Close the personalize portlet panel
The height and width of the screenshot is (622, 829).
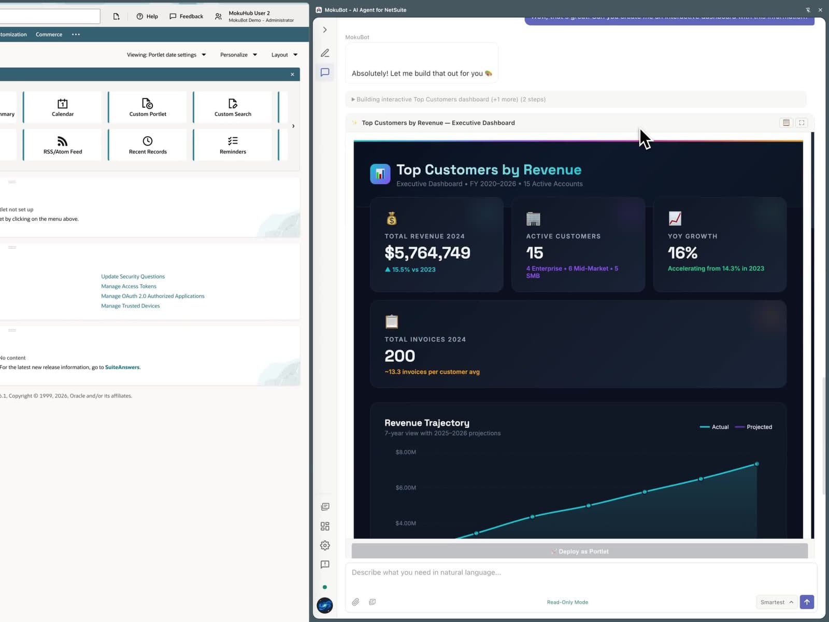(292, 75)
